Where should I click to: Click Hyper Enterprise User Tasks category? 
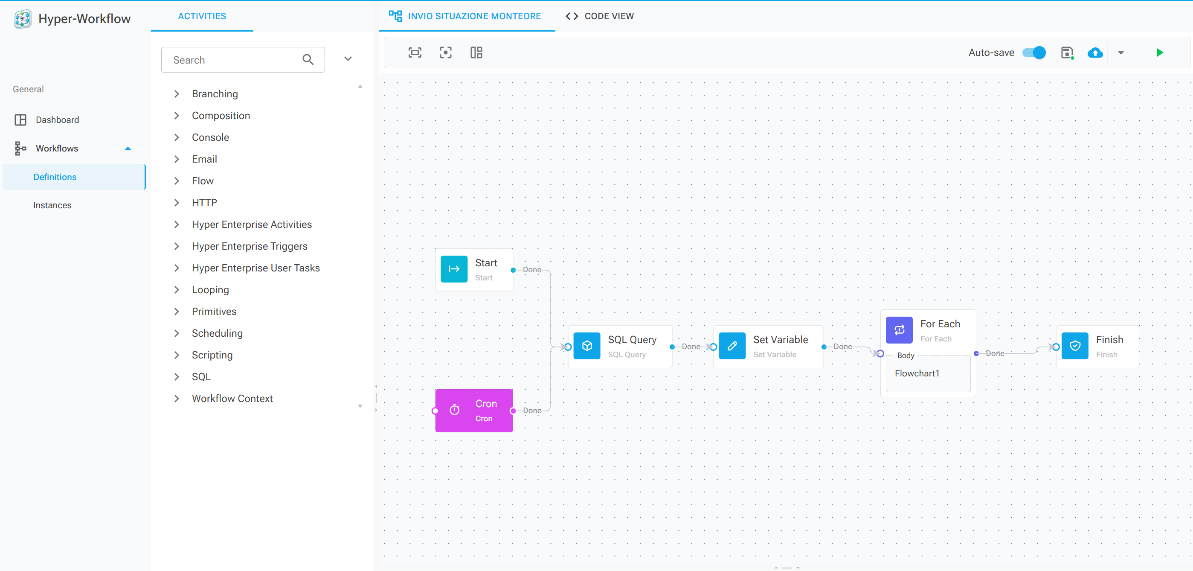255,268
